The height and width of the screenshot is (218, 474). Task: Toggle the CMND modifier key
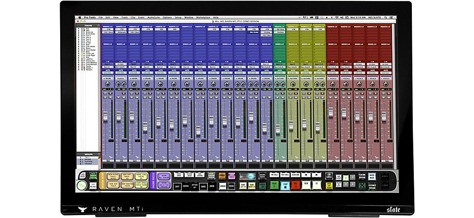203,187
